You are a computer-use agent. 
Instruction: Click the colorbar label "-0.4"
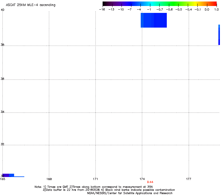click(189, 10)
